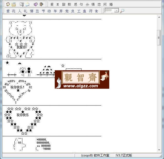The height and width of the screenshot is (159, 164).
Task: Choose the 宠 category button
Action: (67, 11)
